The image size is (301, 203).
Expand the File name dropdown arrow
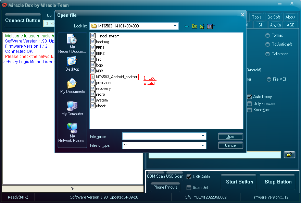pyautogui.click(x=203, y=136)
